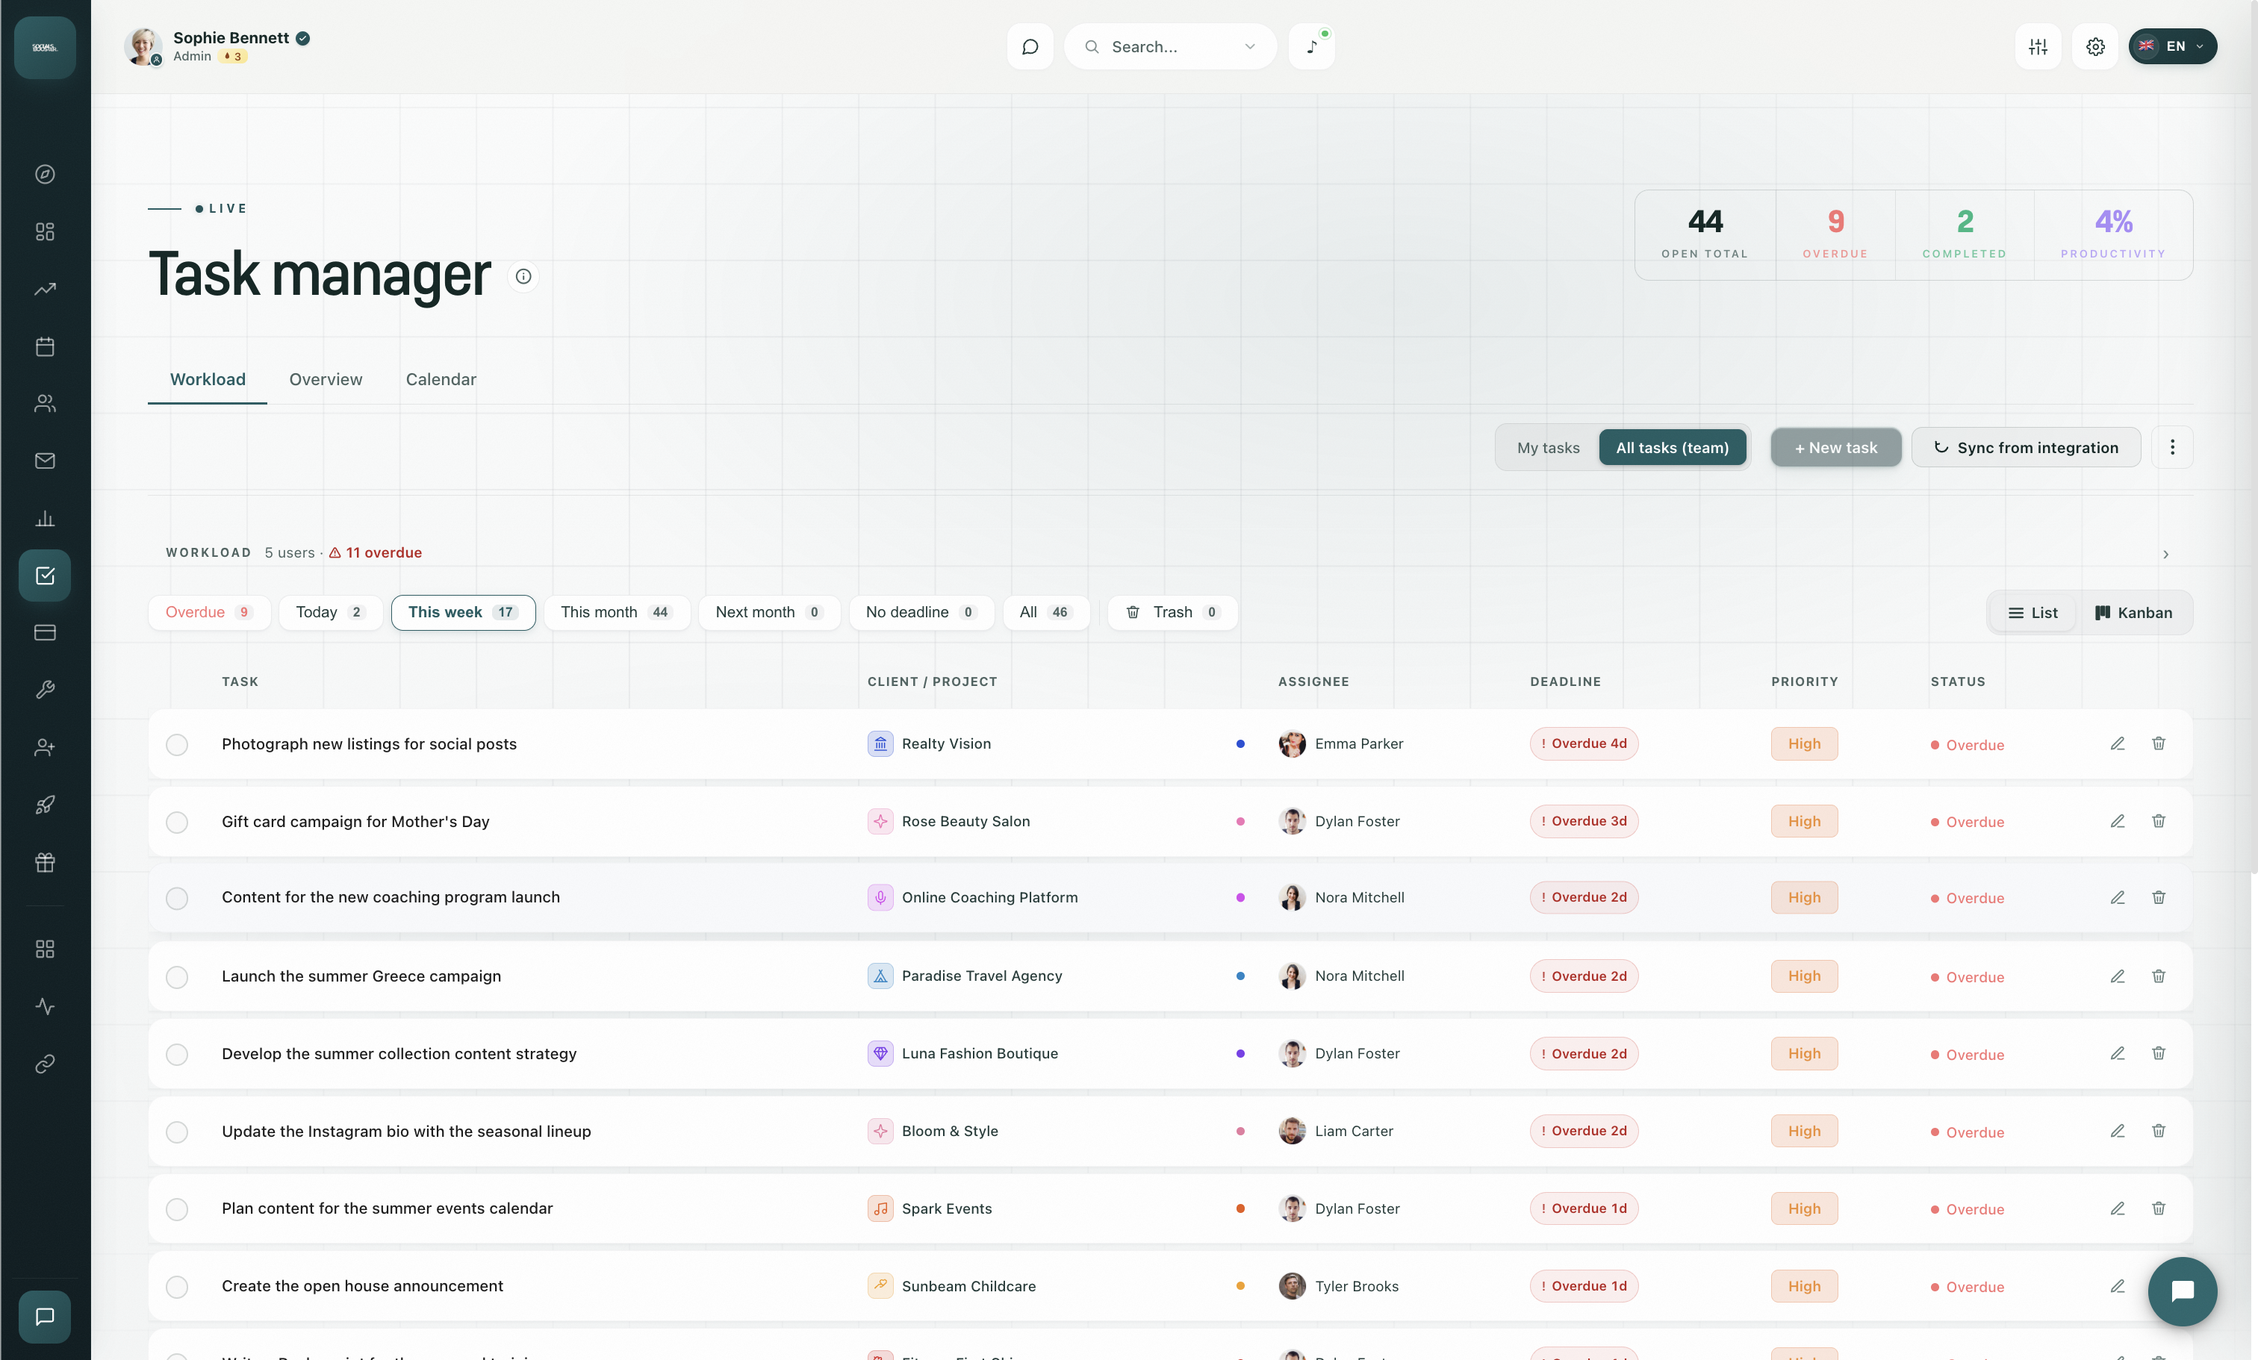The height and width of the screenshot is (1360, 2258).
Task: Filter by This week tasks
Action: coord(463,613)
